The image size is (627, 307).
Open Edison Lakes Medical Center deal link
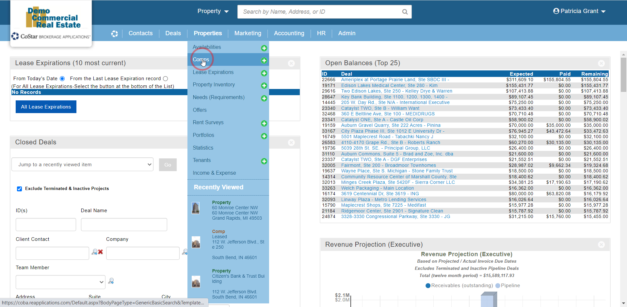coord(389,85)
